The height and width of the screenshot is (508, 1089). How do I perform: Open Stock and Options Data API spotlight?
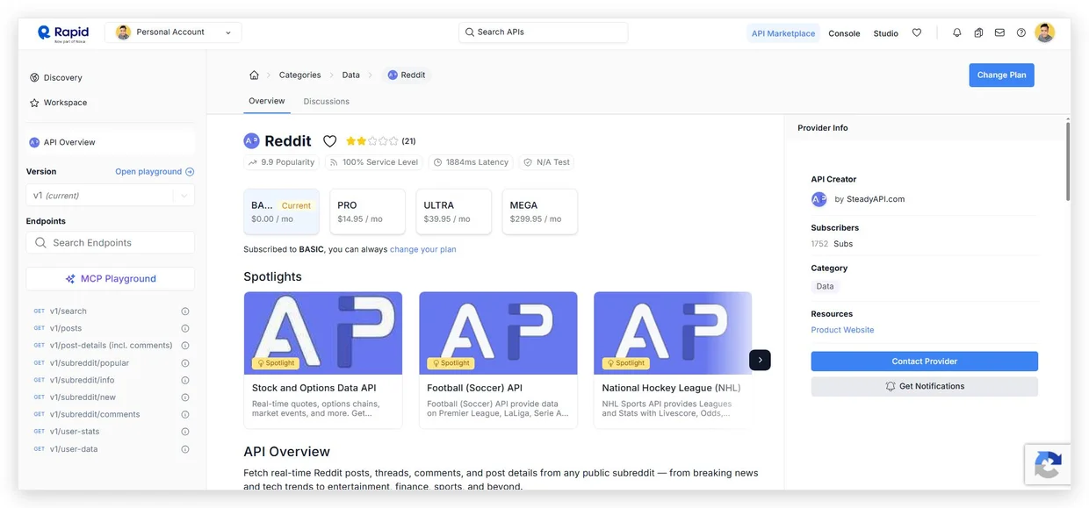coord(322,360)
